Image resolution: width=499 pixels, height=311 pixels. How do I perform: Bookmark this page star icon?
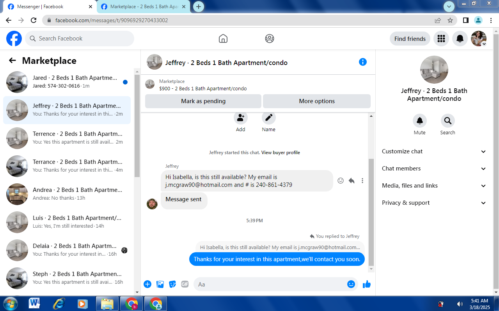pyautogui.click(x=450, y=20)
